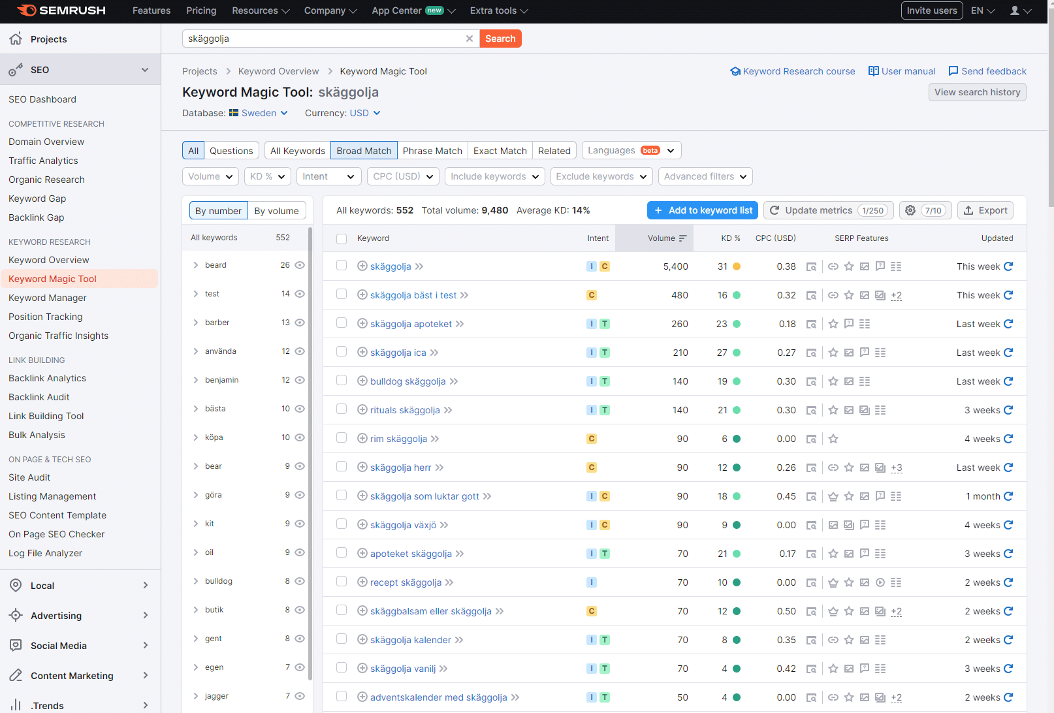View SERP for bulldog skäggolja row
Image resolution: width=1054 pixels, height=713 pixels.
(811, 381)
